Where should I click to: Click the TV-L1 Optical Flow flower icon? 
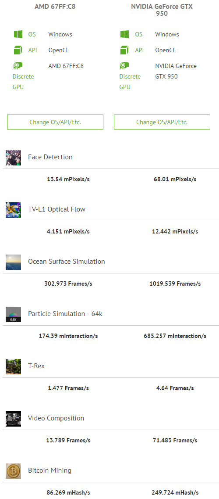(13, 210)
